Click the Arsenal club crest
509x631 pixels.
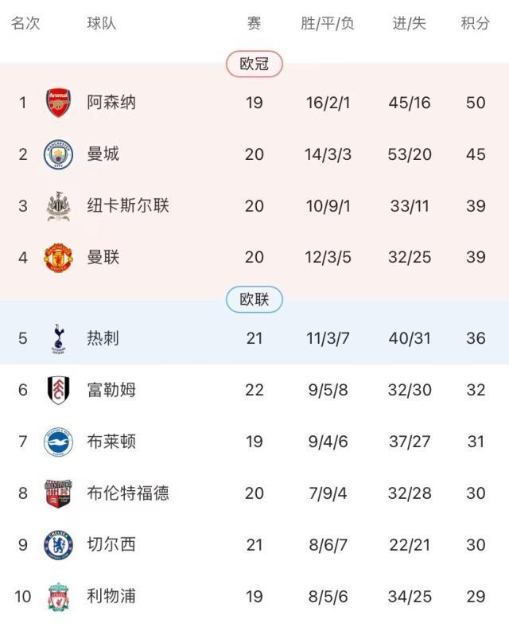(x=58, y=103)
